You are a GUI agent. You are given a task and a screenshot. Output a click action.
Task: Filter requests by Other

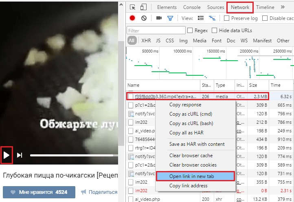click(x=283, y=41)
